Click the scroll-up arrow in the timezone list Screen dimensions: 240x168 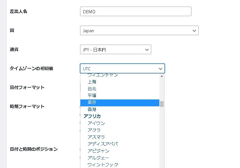tap(162, 76)
